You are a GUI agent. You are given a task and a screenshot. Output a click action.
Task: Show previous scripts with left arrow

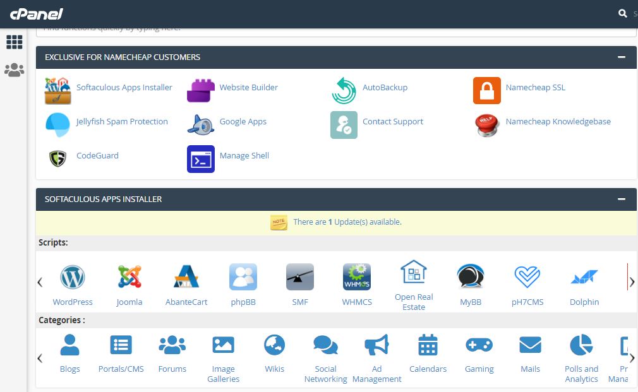pyautogui.click(x=40, y=282)
